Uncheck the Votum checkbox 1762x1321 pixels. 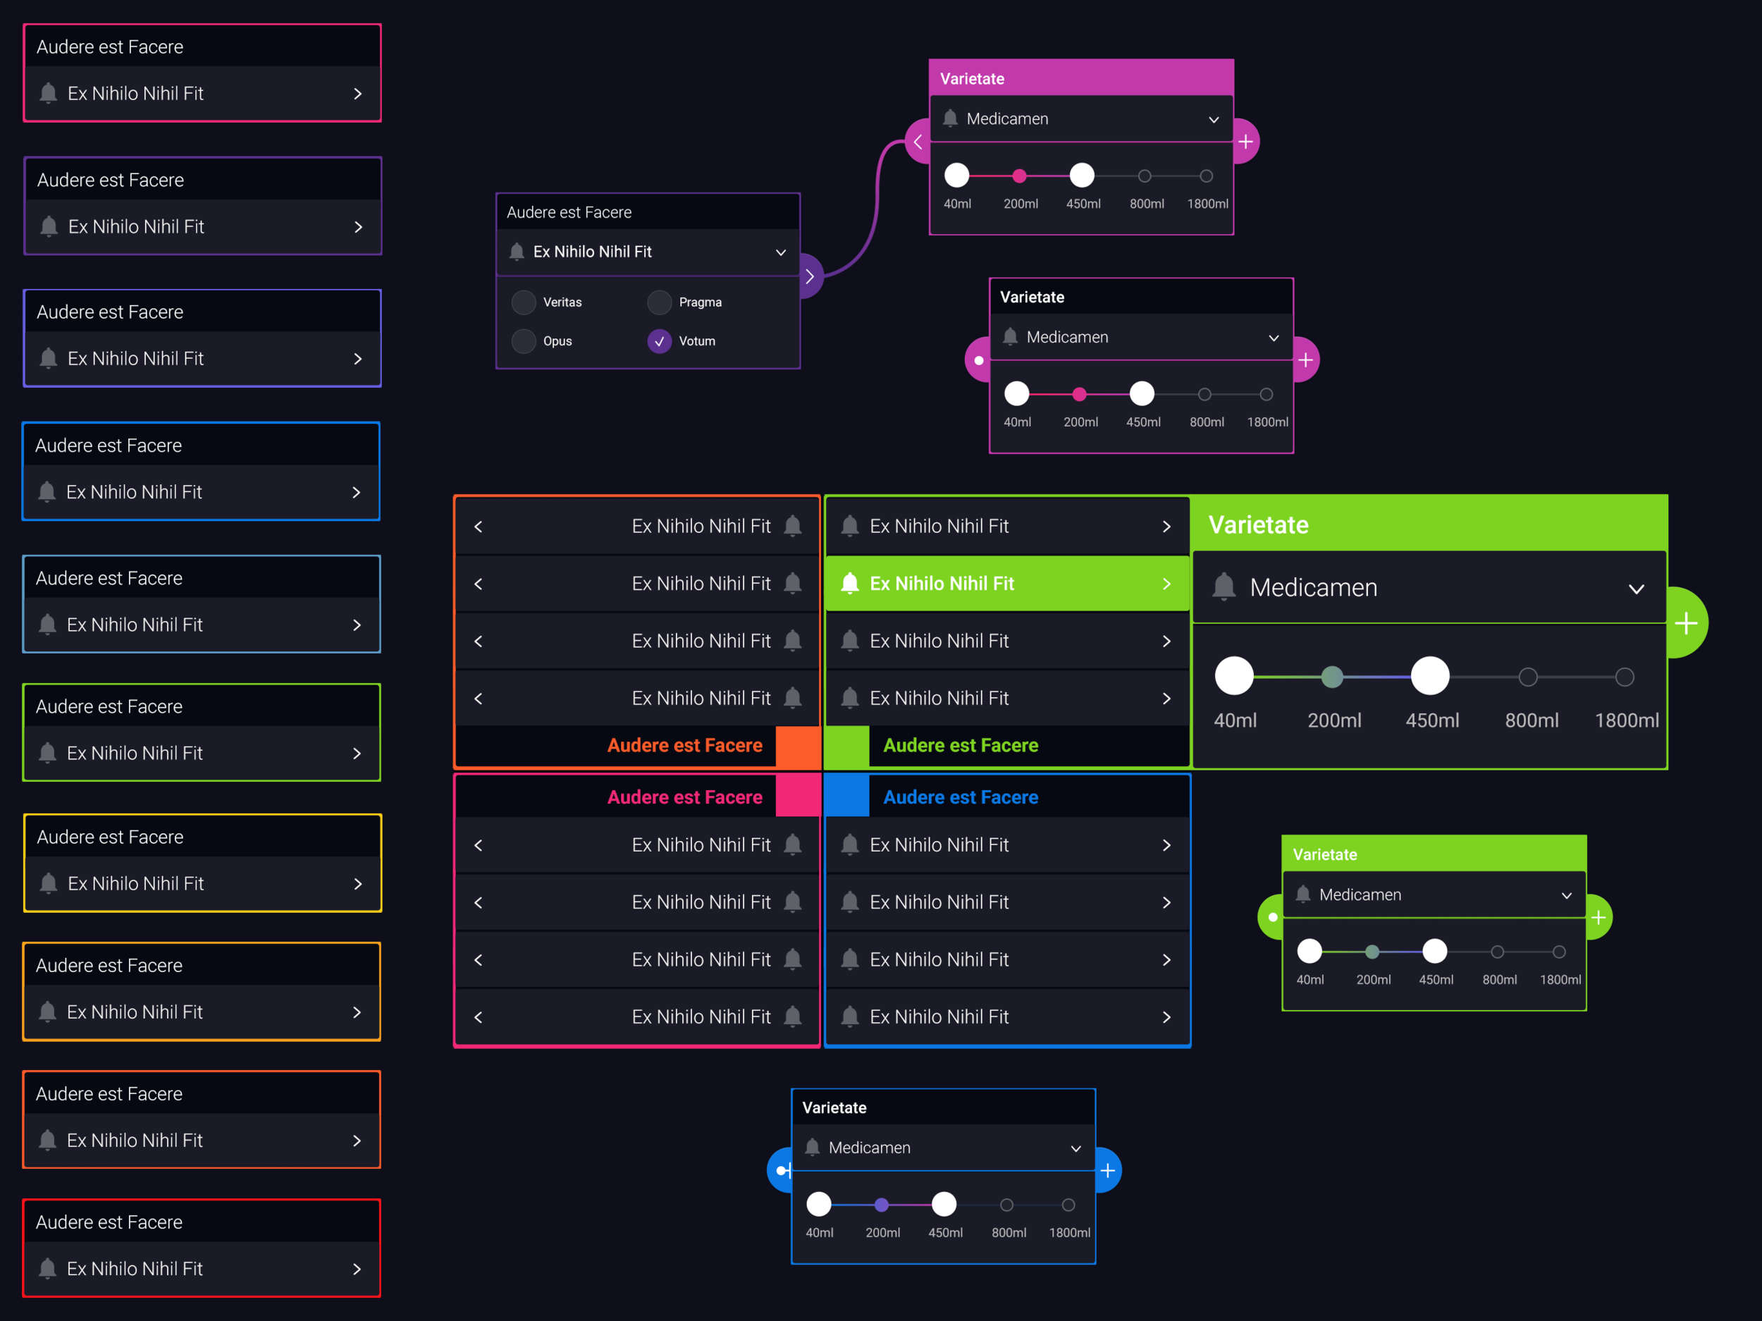pos(659,341)
